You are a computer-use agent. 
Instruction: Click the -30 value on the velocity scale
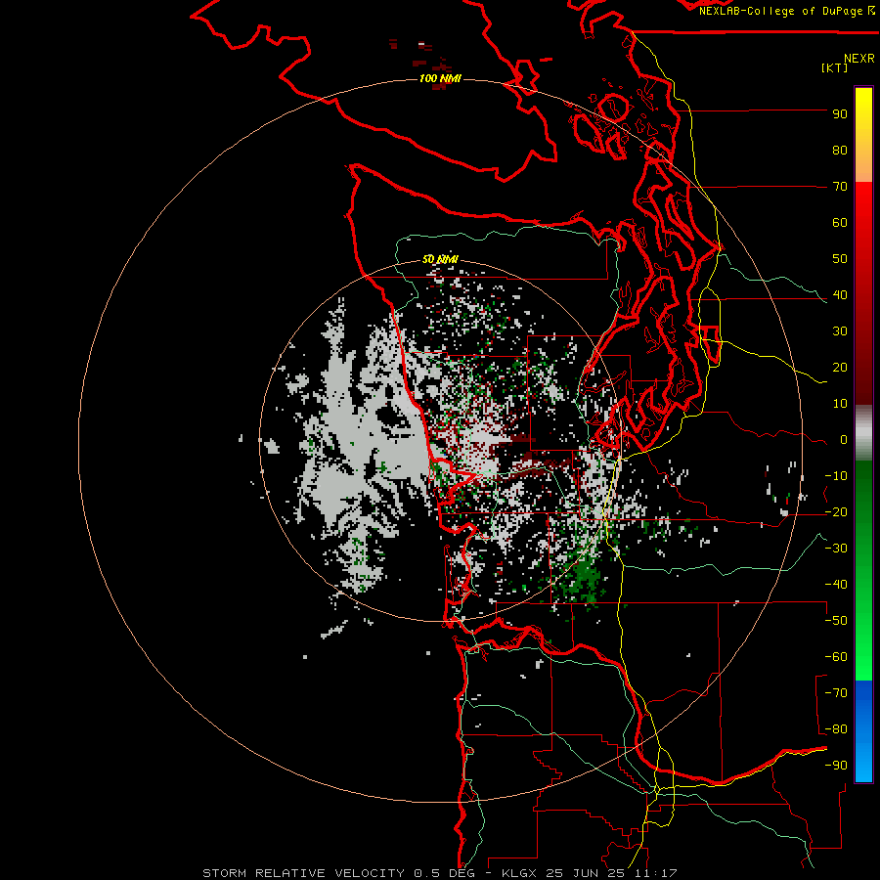click(x=836, y=549)
